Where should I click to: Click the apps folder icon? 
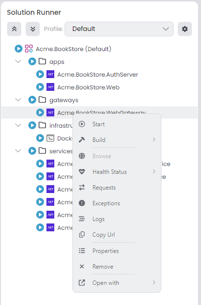pos(42,61)
